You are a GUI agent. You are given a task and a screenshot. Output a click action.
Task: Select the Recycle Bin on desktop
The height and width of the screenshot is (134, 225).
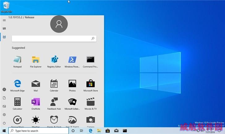[6, 7]
